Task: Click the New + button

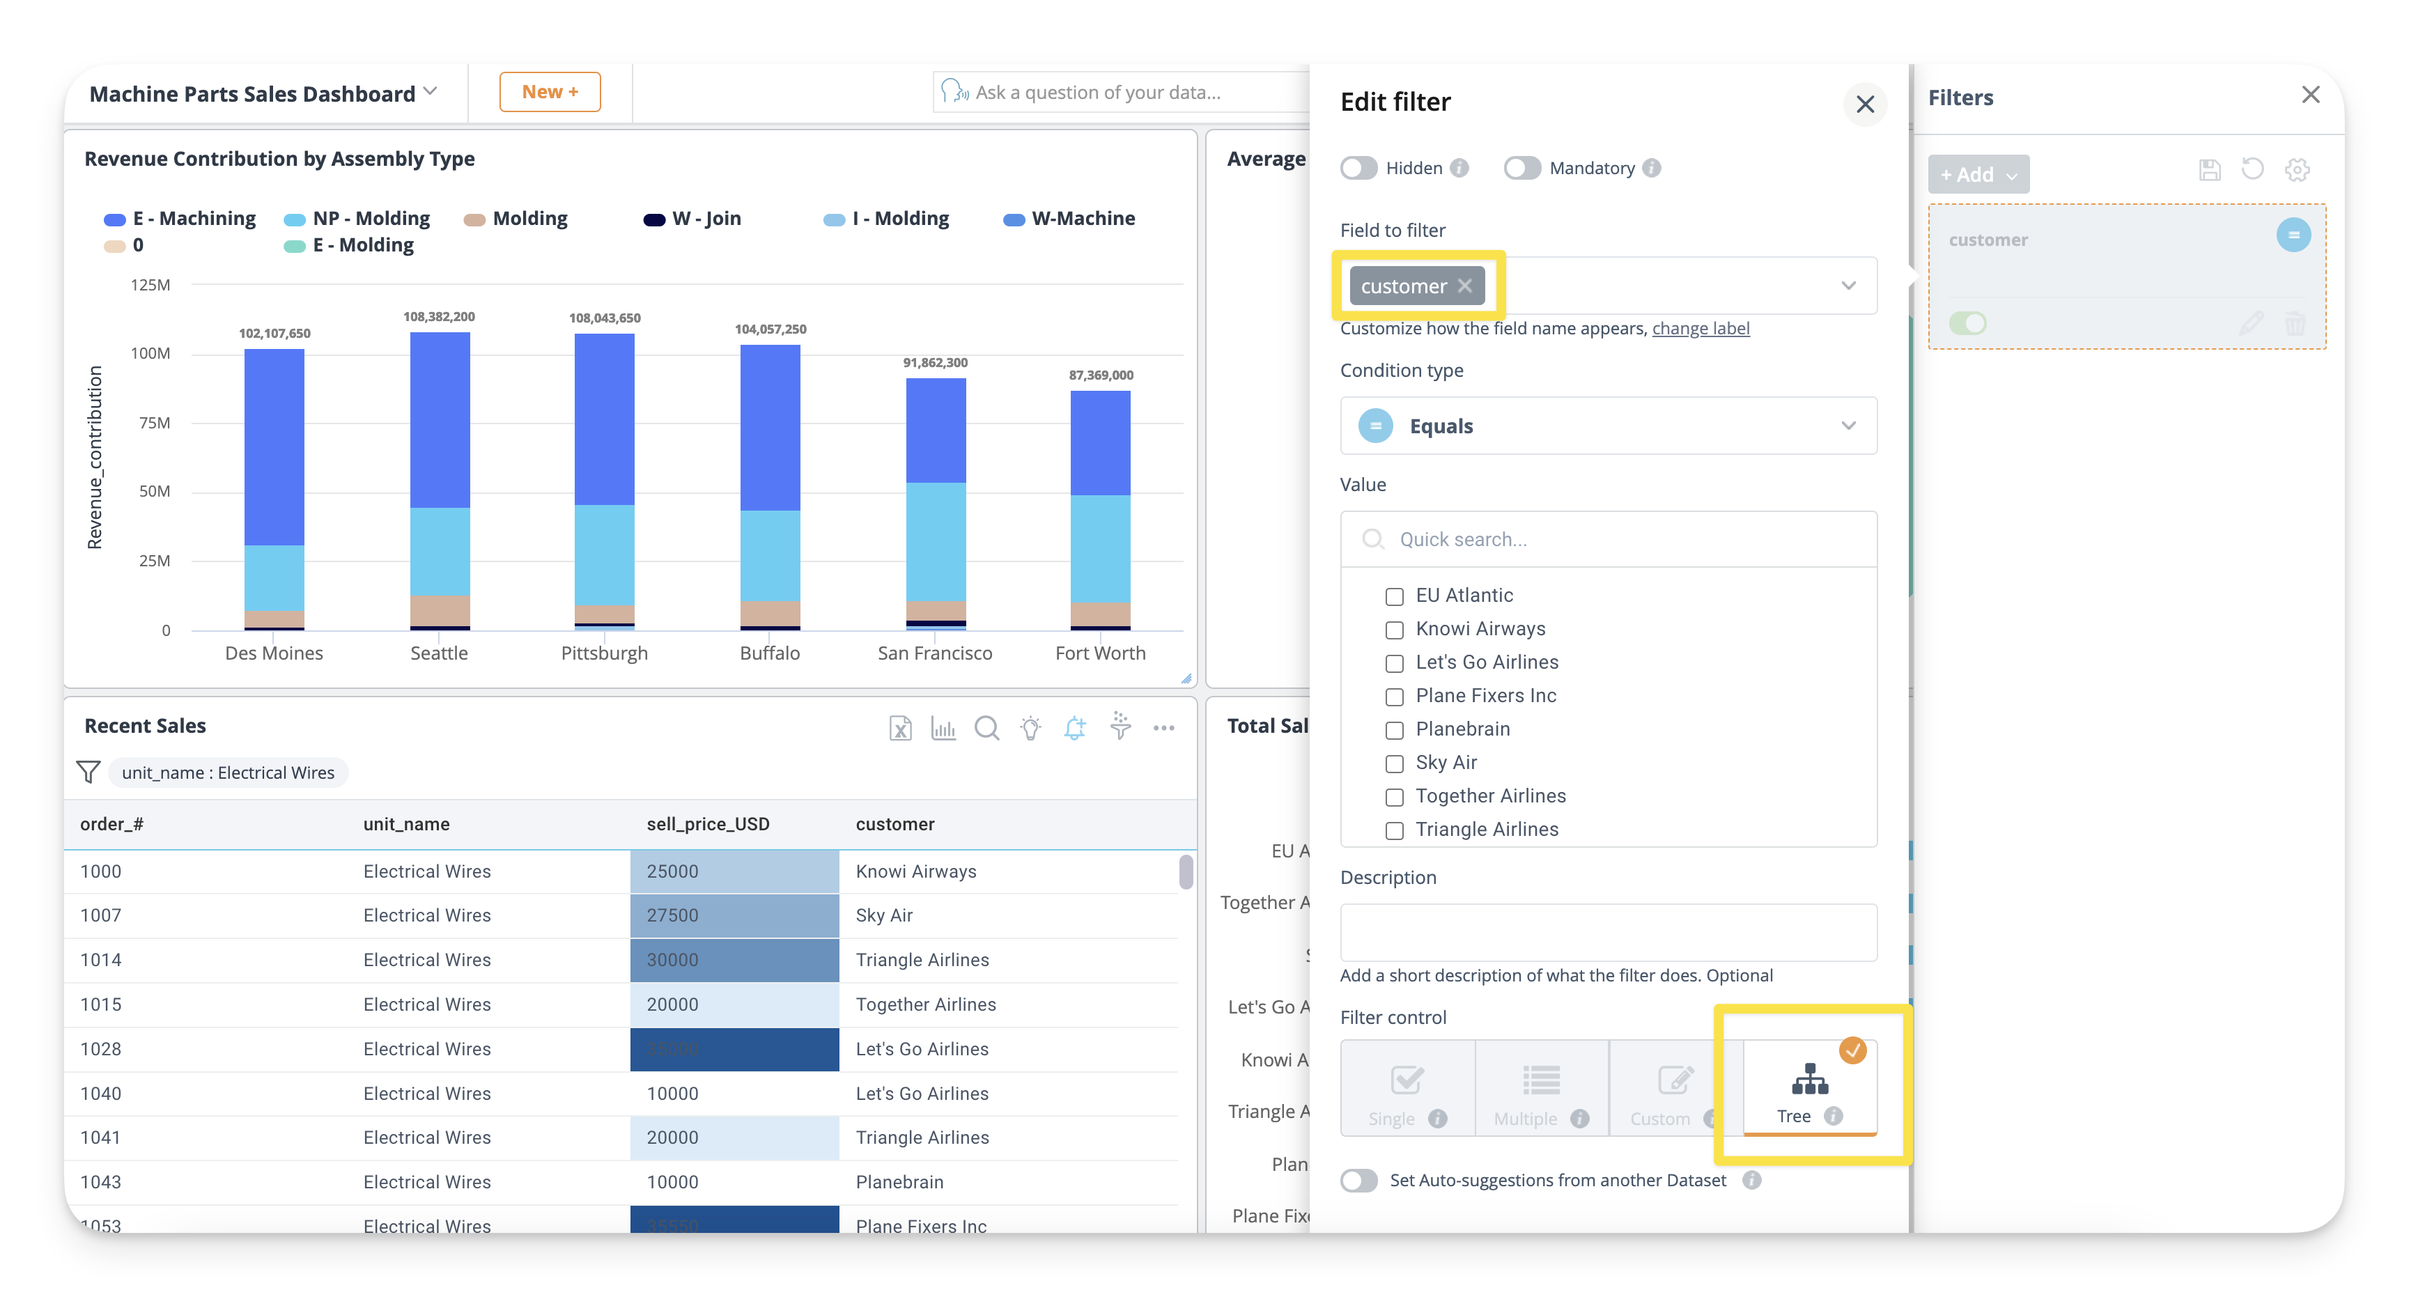Action: pos(550,92)
